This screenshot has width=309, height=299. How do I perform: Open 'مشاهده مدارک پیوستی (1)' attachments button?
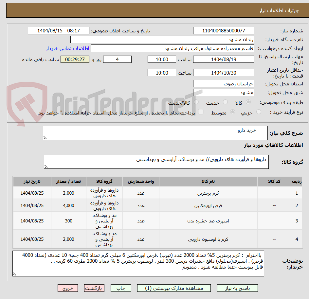pyautogui.click(x=174, y=288)
